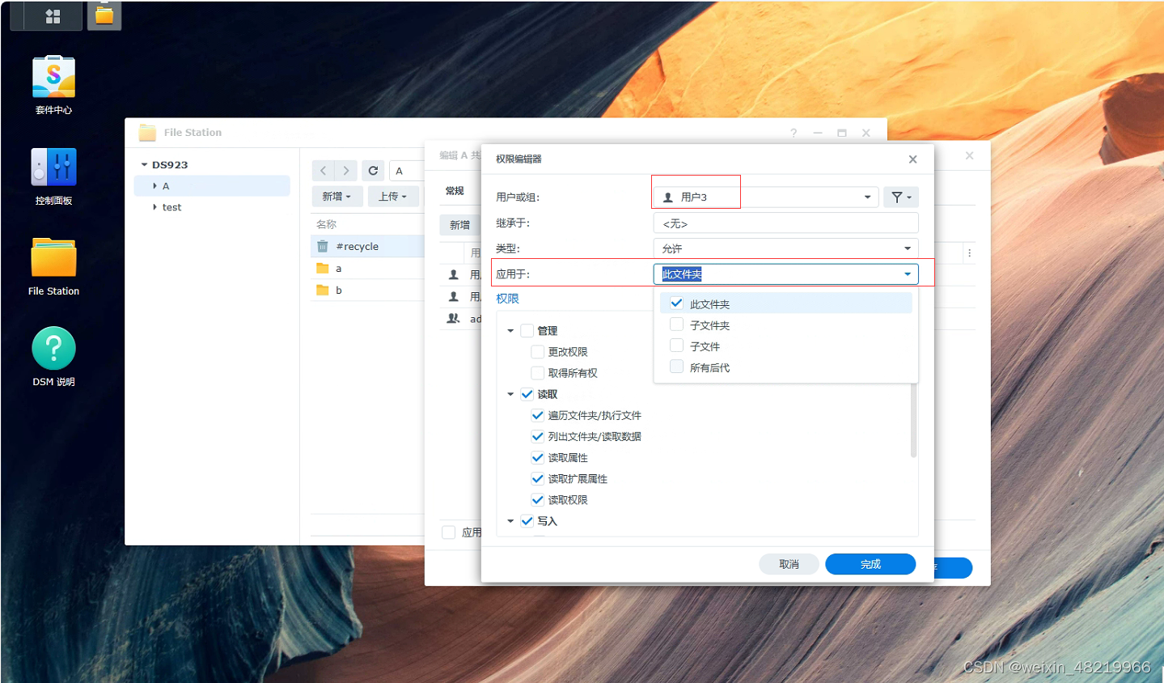Open the 上传 dropdown in File Station
This screenshot has width=1164, height=683.
click(x=393, y=196)
